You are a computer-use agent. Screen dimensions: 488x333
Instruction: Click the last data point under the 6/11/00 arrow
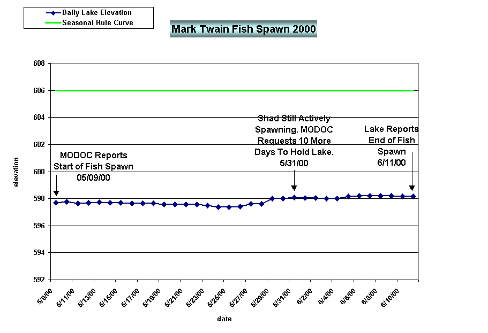[x=414, y=196]
